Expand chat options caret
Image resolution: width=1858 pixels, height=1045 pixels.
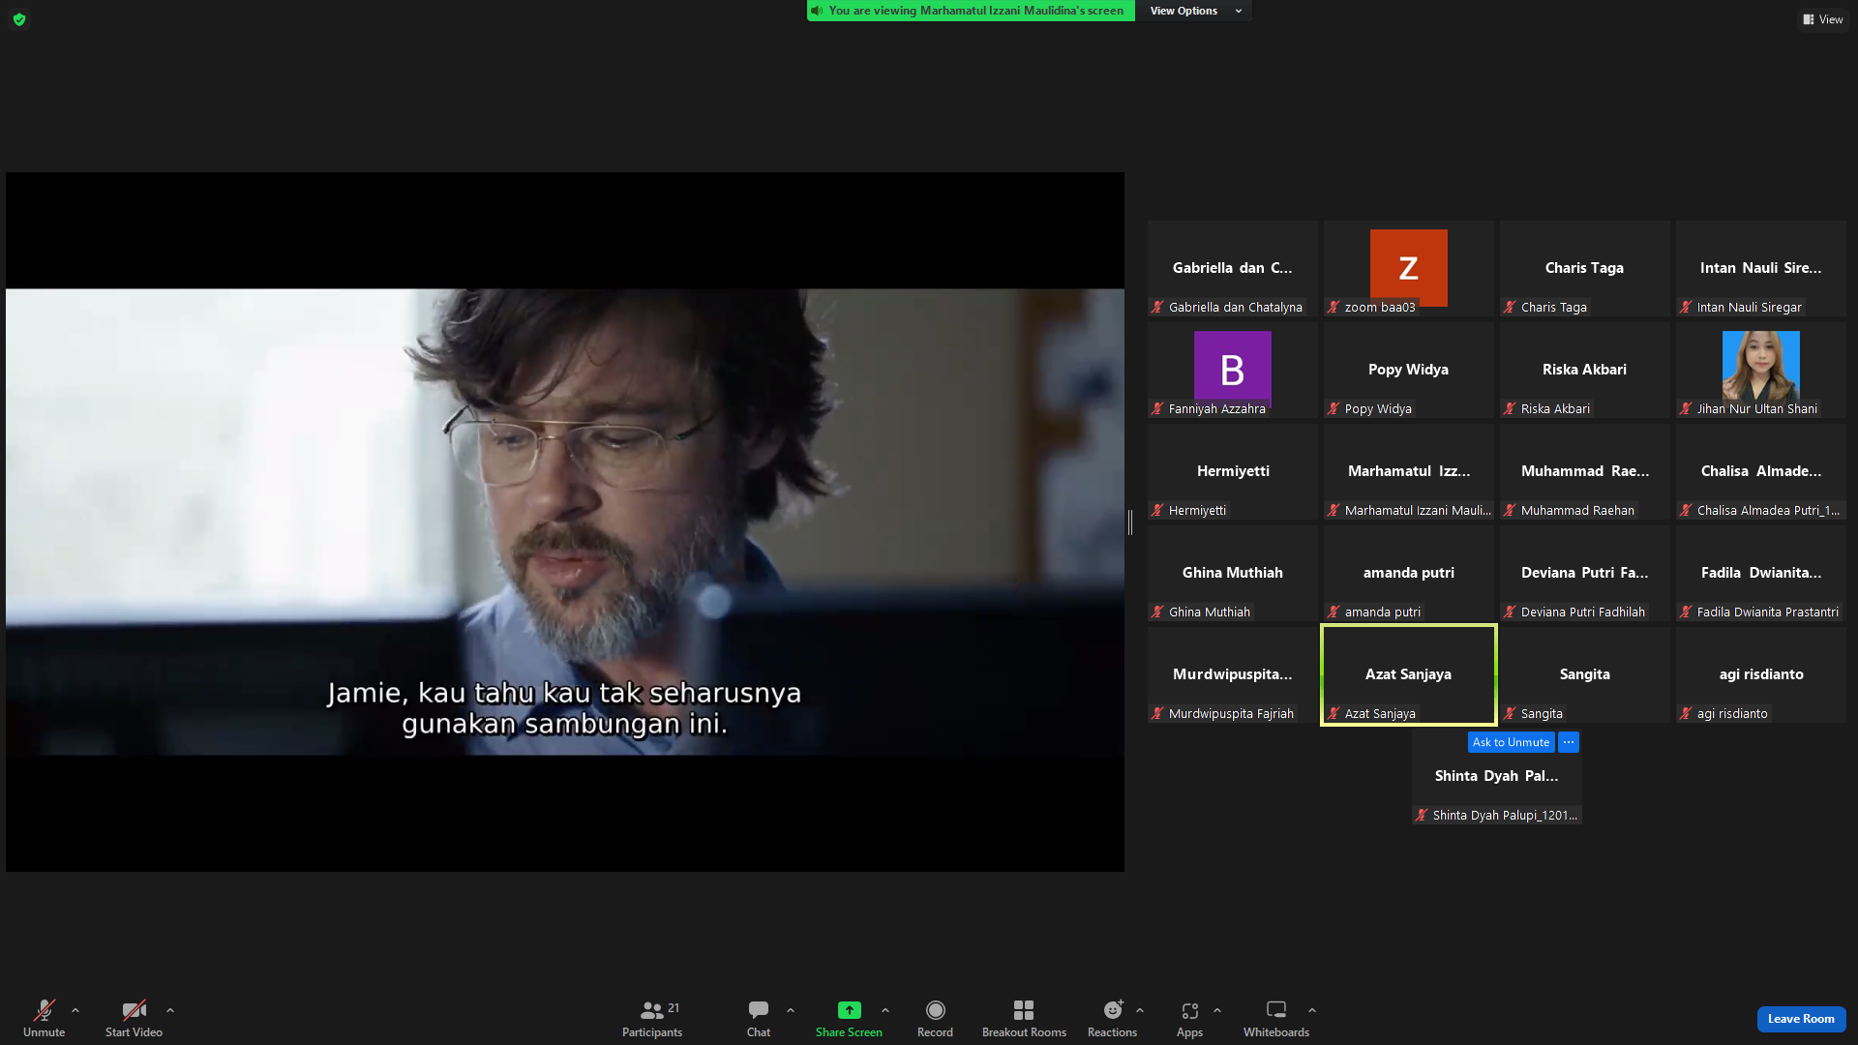(791, 1010)
